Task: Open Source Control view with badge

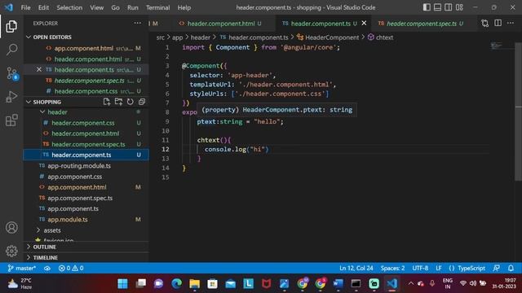Action: [x=12, y=73]
